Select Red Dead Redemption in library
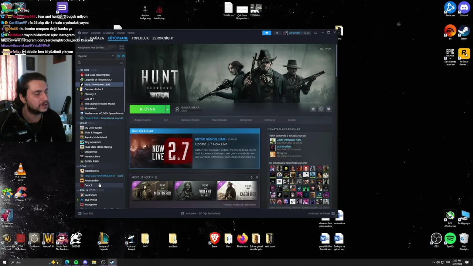 click(x=97, y=75)
